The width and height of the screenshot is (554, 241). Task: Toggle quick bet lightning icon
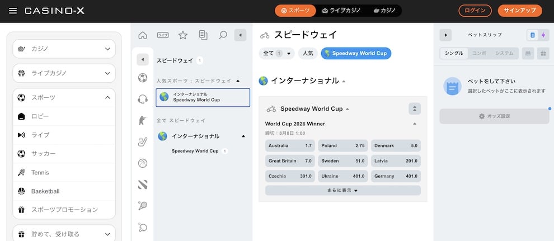click(x=543, y=35)
